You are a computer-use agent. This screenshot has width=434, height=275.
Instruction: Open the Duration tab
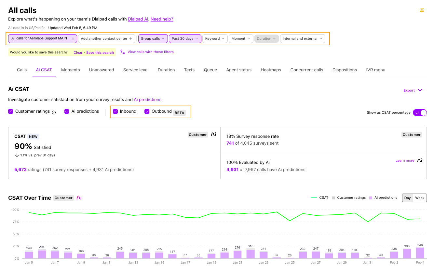tap(166, 70)
